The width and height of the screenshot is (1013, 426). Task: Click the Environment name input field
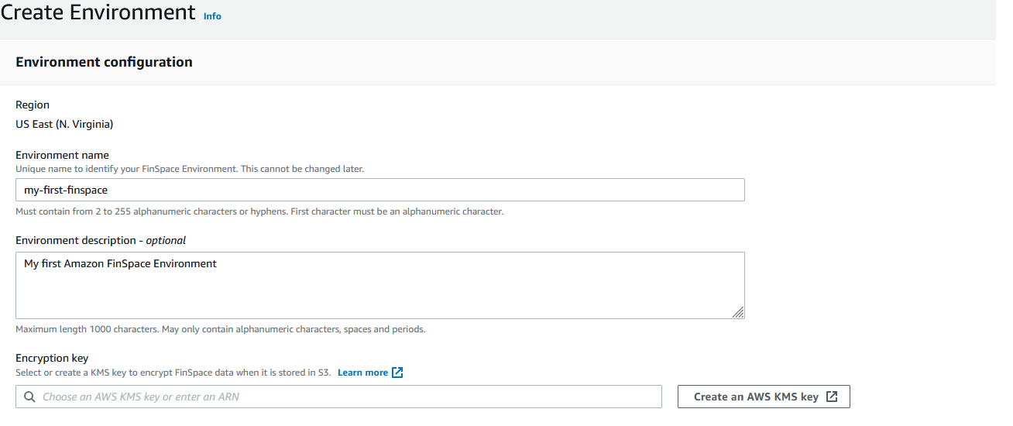pyautogui.click(x=380, y=190)
